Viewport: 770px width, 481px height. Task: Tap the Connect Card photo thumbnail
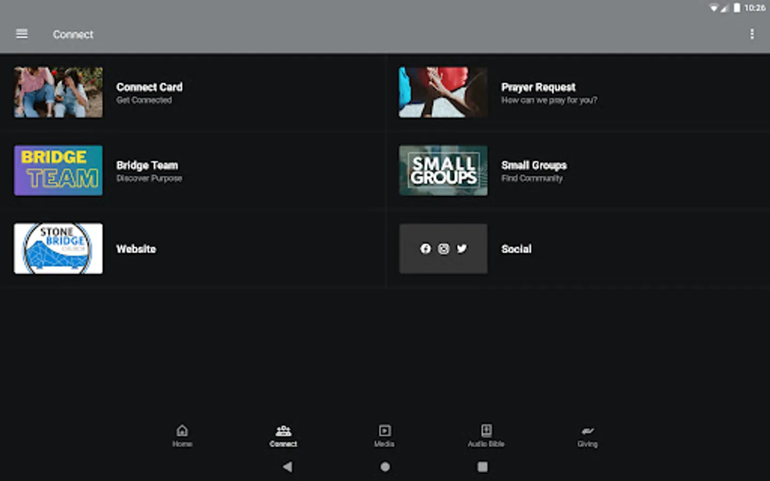tap(58, 92)
